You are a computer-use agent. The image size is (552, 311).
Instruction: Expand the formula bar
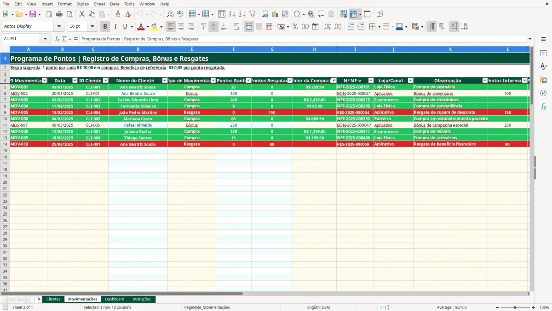530,39
